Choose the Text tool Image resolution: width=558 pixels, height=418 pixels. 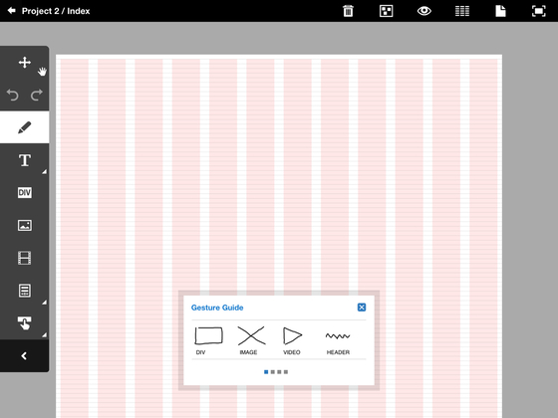(25, 160)
